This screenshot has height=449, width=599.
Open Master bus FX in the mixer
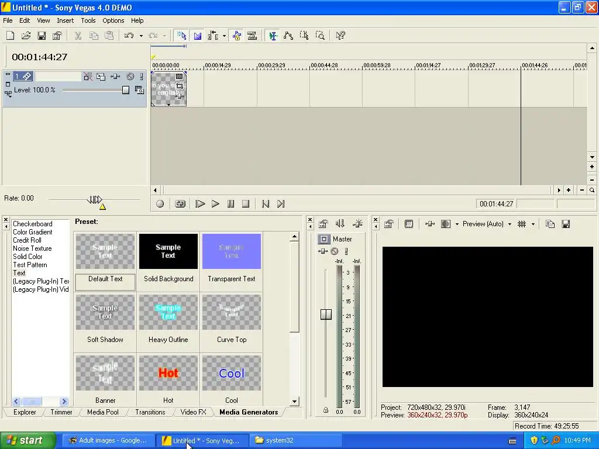[x=323, y=251]
